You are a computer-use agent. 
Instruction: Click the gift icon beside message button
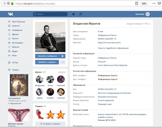(x=62, y=56)
